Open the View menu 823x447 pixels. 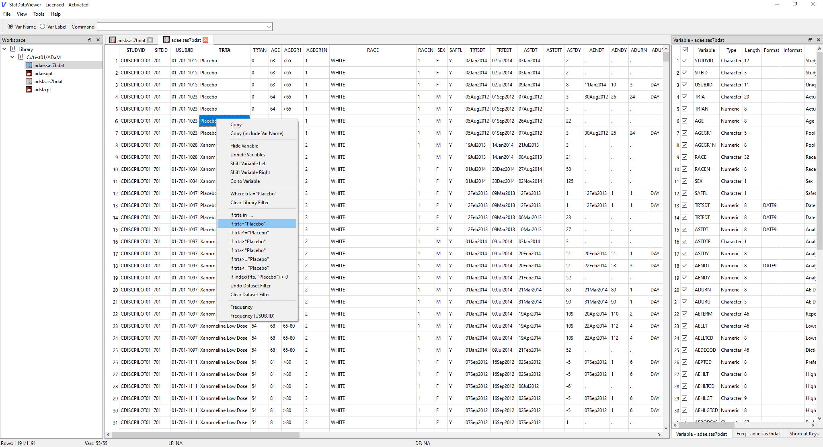click(22, 14)
